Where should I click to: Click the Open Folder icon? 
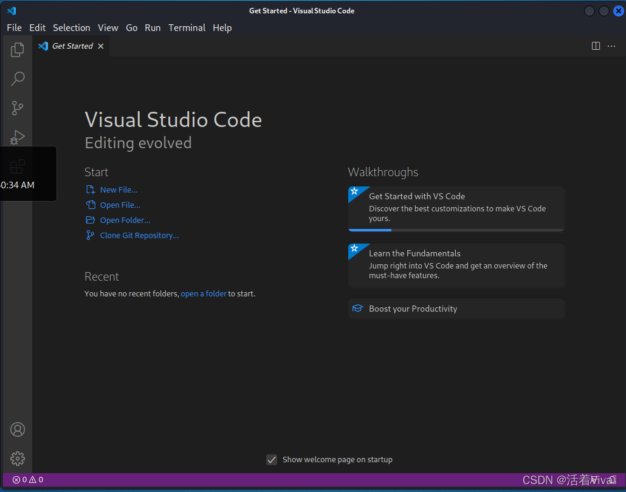tap(91, 220)
